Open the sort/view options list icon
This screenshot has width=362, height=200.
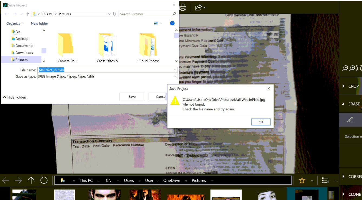coord(325,181)
